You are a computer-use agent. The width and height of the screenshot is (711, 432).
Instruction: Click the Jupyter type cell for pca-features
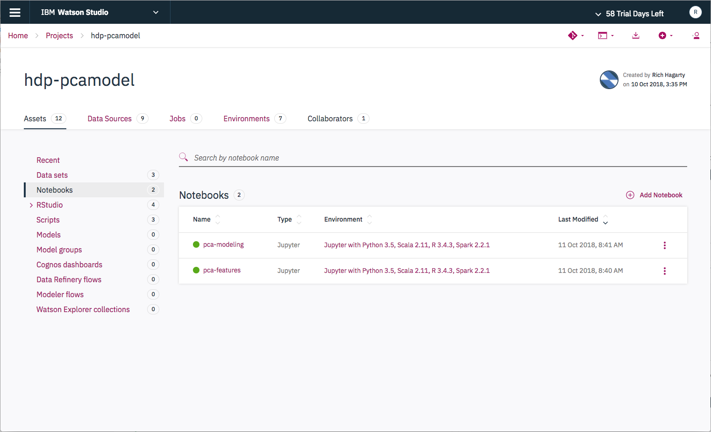[x=289, y=271]
